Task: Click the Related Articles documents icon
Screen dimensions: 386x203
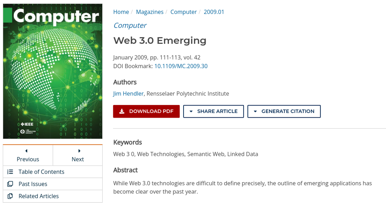Action: pyautogui.click(x=10, y=196)
